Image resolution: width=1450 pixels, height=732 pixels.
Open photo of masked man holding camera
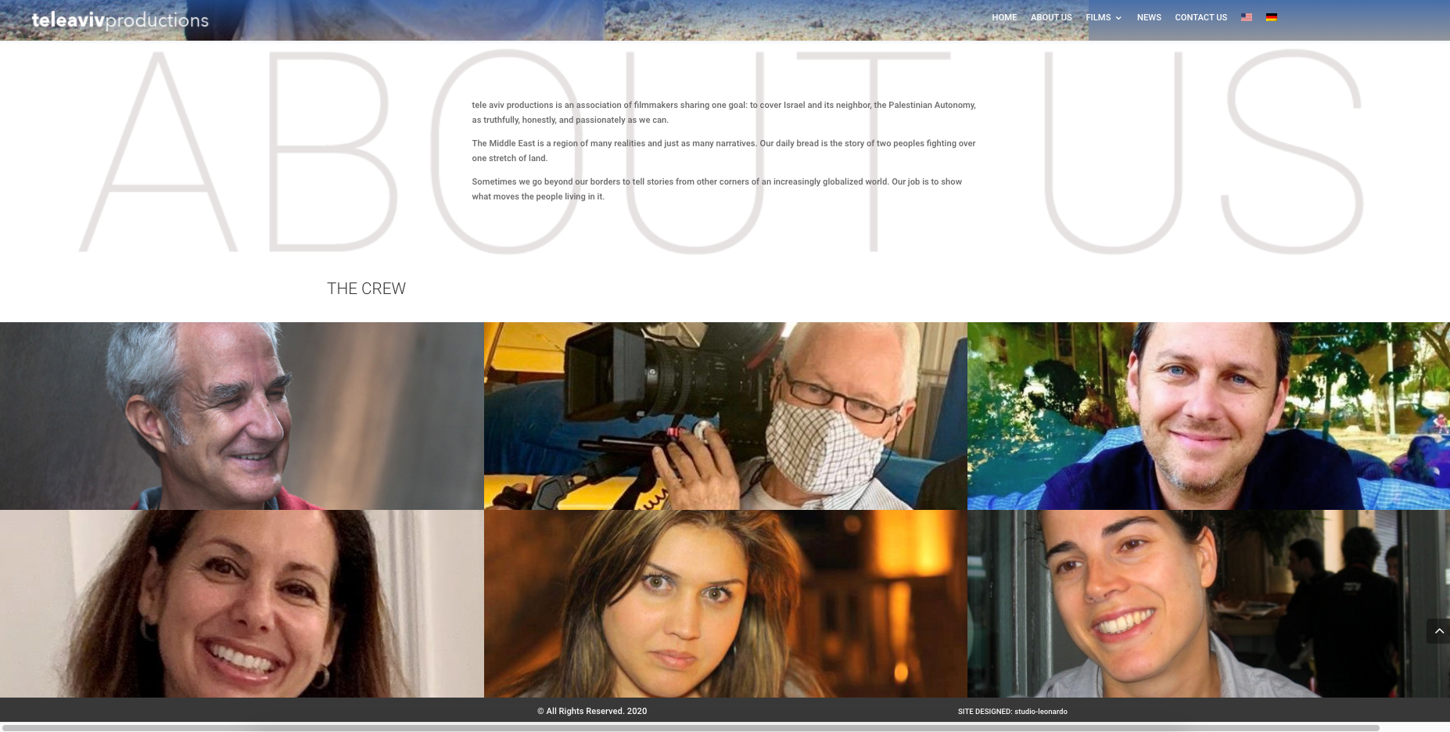coord(726,416)
